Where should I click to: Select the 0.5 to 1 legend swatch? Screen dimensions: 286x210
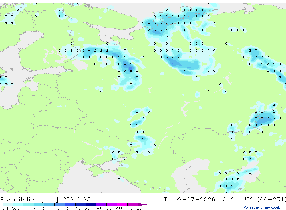point(18,204)
